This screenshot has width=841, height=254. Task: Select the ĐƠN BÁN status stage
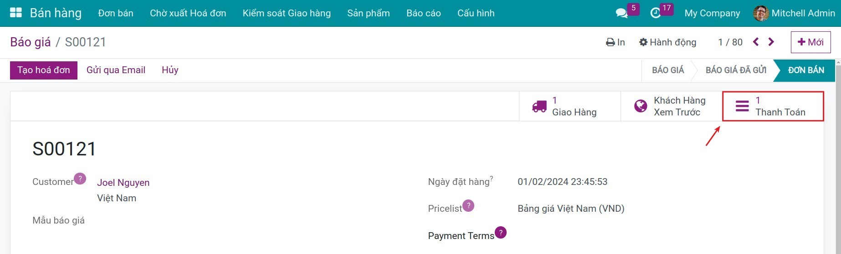[806, 70]
